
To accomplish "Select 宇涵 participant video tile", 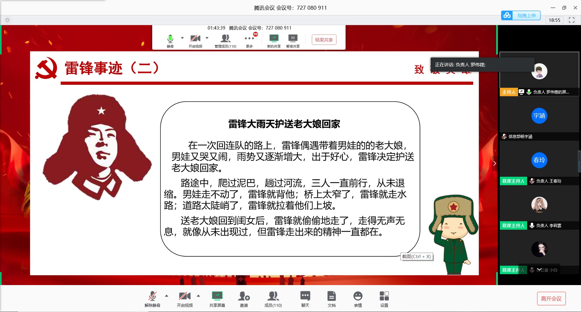I will coord(539,116).
